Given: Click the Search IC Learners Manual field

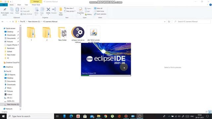Looking at the screenshot, I should [x=191, y=21].
